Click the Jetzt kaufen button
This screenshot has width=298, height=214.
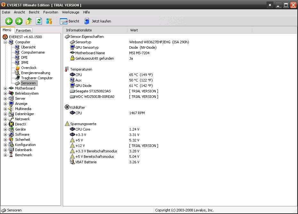click(x=98, y=21)
